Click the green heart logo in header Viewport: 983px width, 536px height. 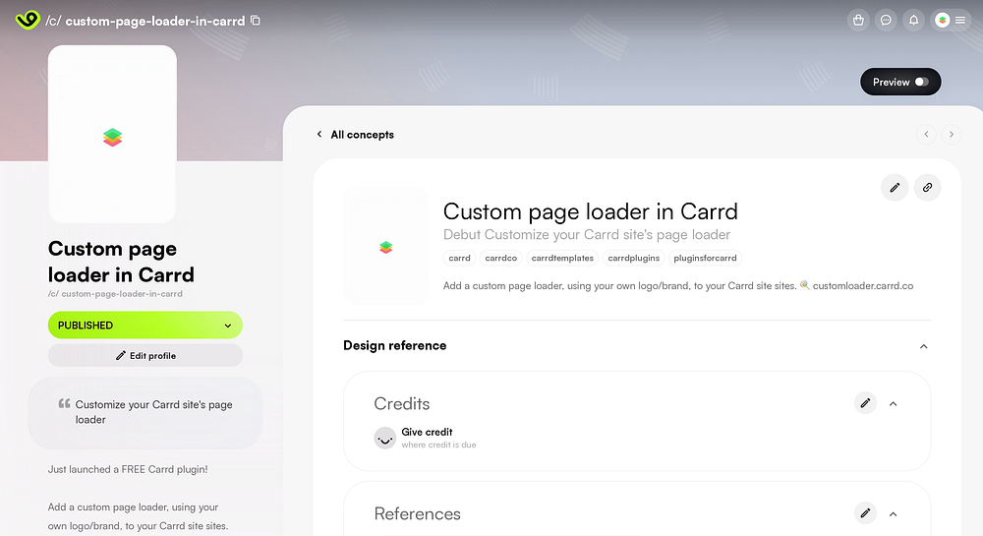(x=28, y=20)
